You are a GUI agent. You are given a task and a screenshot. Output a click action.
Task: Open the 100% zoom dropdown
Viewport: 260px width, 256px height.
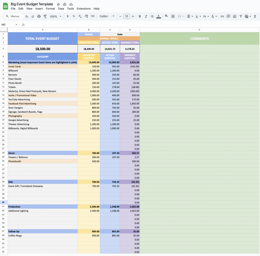(x=56, y=17)
